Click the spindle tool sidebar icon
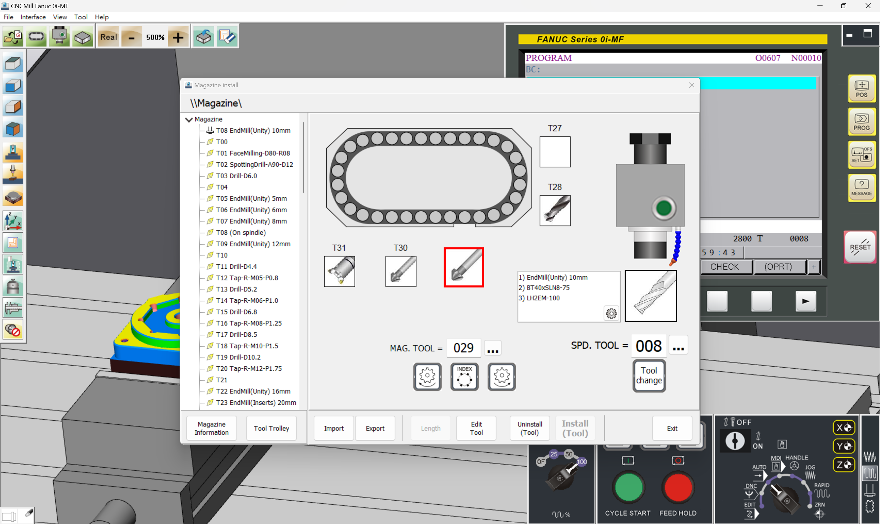880x524 pixels. [13, 174]
